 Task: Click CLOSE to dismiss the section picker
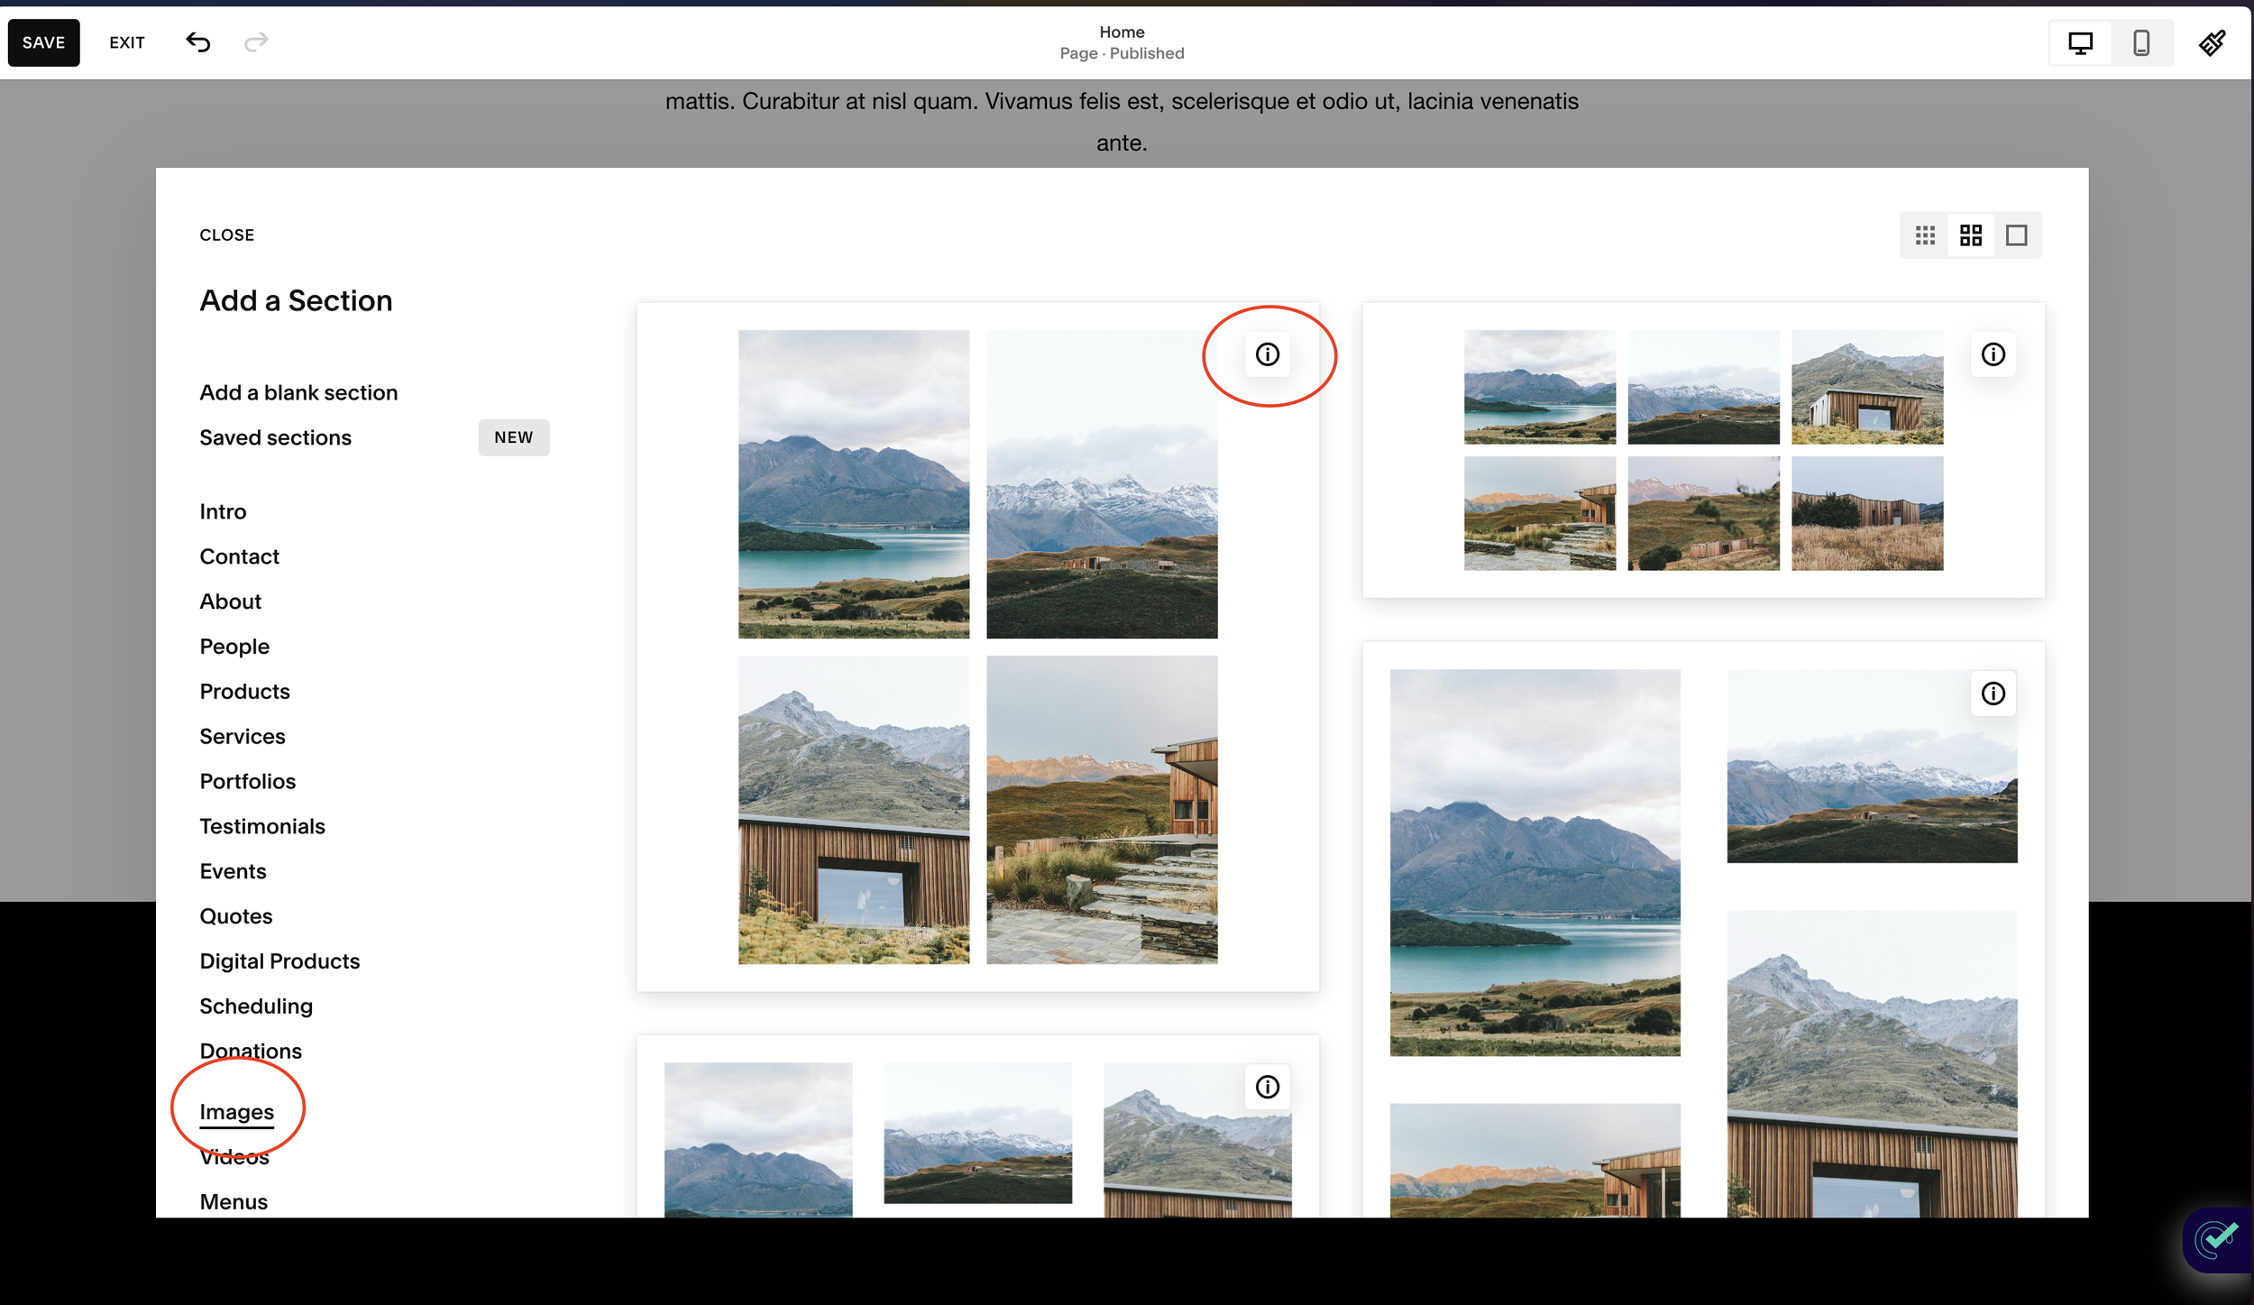tap(226, 234)
